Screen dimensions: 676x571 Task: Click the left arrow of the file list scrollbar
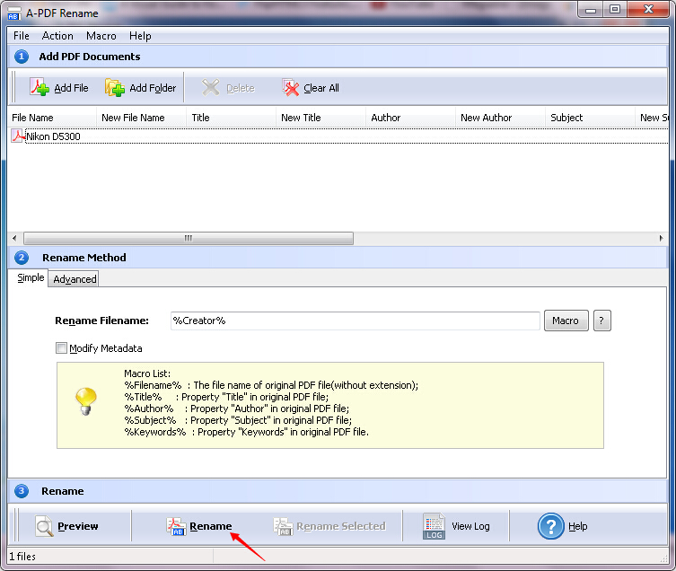click(14, 238)
